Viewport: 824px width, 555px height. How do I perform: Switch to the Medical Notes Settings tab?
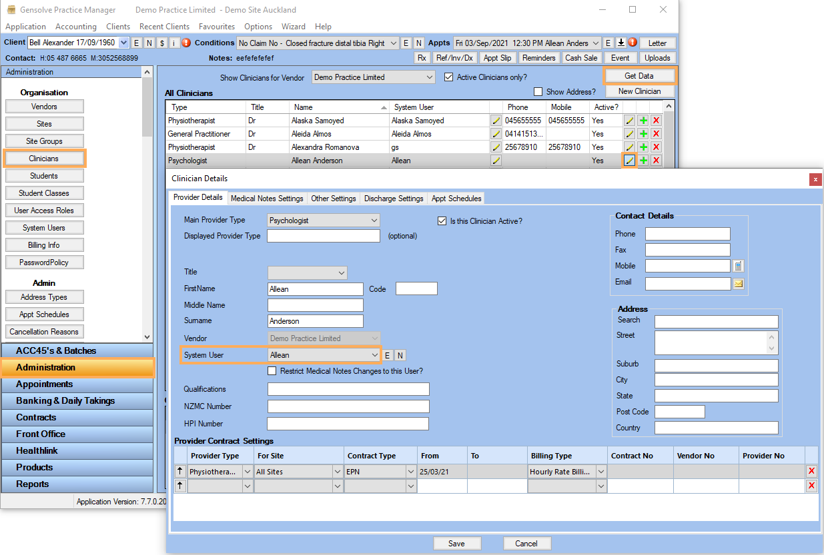coord(267,199)
